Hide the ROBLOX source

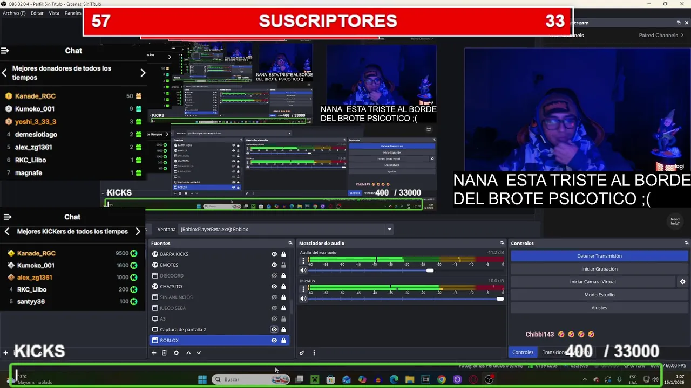[274, 341]
